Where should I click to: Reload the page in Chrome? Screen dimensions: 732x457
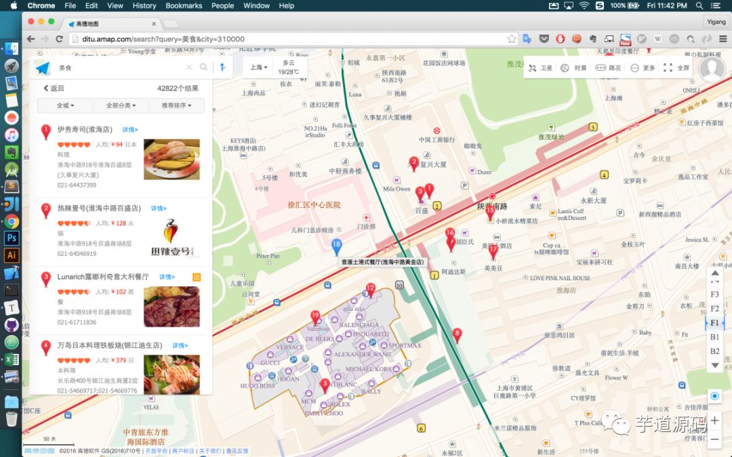pos(59,39)
